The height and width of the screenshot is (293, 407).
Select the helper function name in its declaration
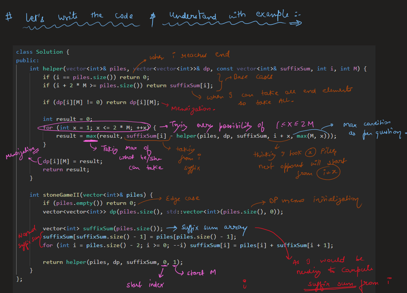52,69
